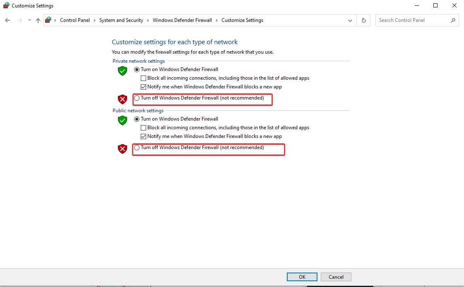The height and width of the screenshot is (287, 464).
Task: Toggle Notify me checkbox under private network
Action: [x=143, y=87]
